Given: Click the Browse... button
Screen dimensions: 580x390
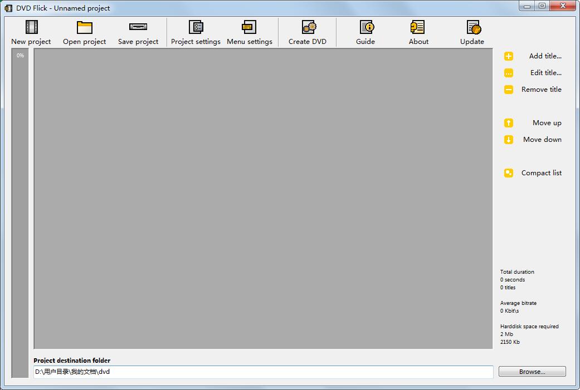Looking at the screenshot, I should point(532,372).
